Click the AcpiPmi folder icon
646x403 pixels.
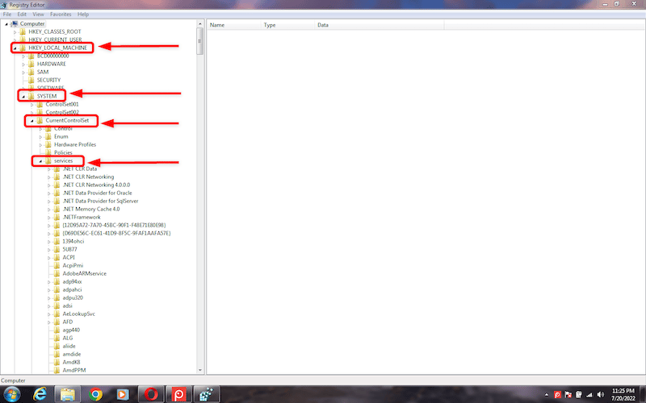[57, 265]
